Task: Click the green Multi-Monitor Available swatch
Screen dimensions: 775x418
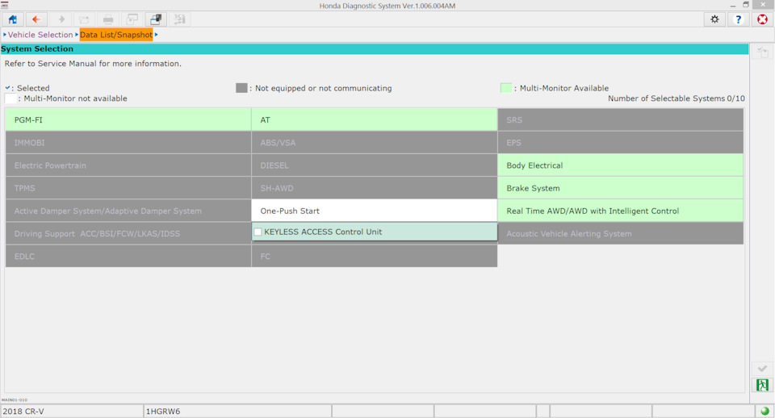Action: coord(505,88)
